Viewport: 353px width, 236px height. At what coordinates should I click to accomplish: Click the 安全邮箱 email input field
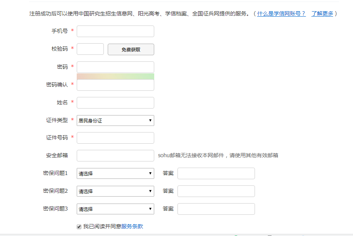(x=115, y=156)
